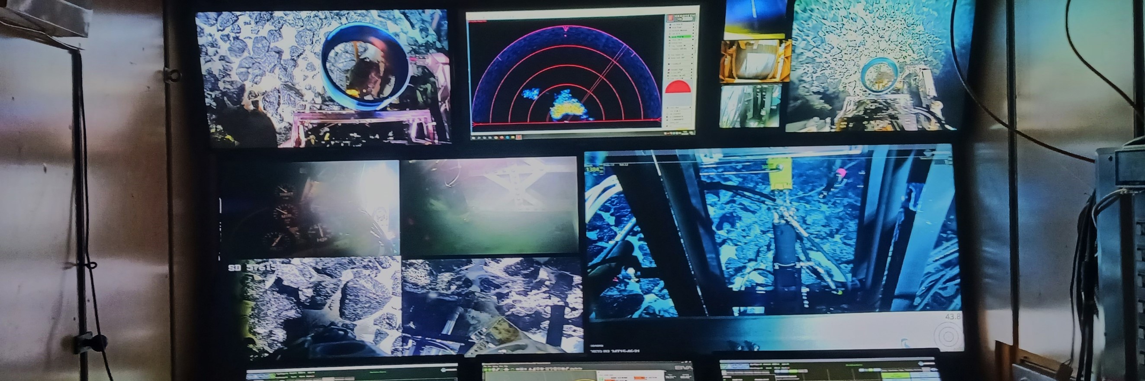Image resolution: width=1145 pixels, height=381 pixels.
Task: Click the SD-labelled rock seabed camera feed
Action: [318, 306]
